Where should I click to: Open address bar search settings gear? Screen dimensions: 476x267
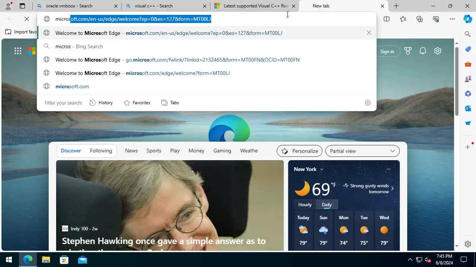click(x=368, y=103)
